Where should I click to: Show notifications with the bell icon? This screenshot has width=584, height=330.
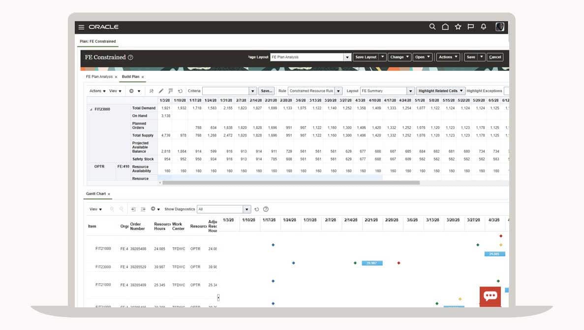tap(484, 27)
